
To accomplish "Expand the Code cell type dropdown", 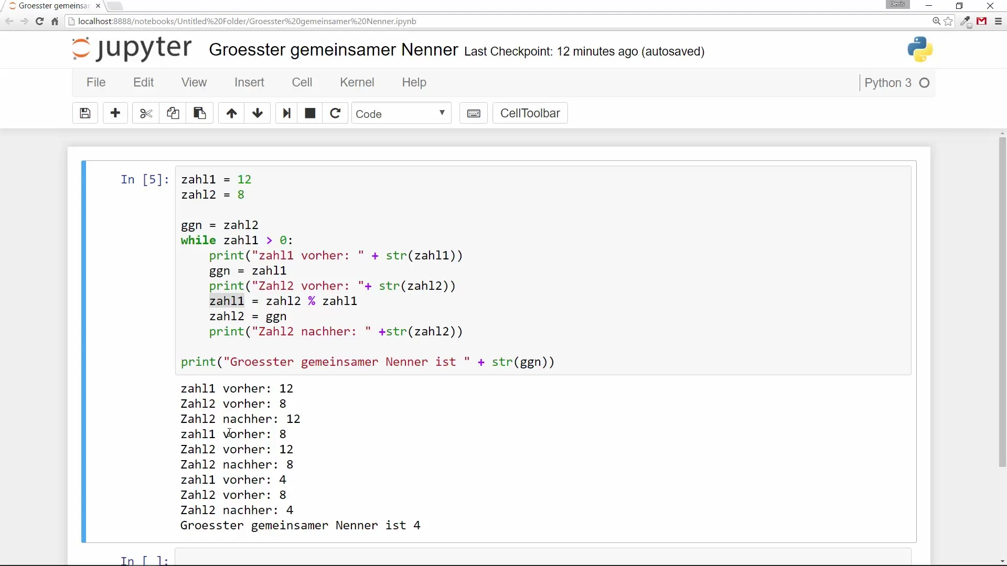I will point(401,114).
